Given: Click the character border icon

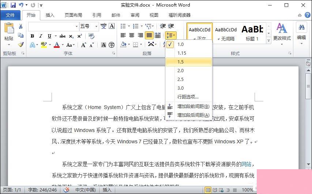Looking at the screenshot, I should [112, 26].
